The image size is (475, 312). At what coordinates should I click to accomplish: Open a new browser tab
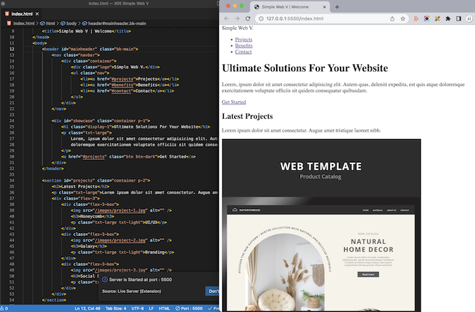(337, 7)
